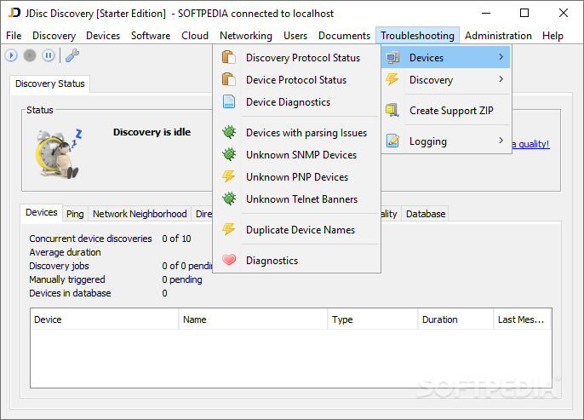This screenshot has height=420, width=584.
Task: Click the Device Diagnostics document icon
Action: coord(229,101)
